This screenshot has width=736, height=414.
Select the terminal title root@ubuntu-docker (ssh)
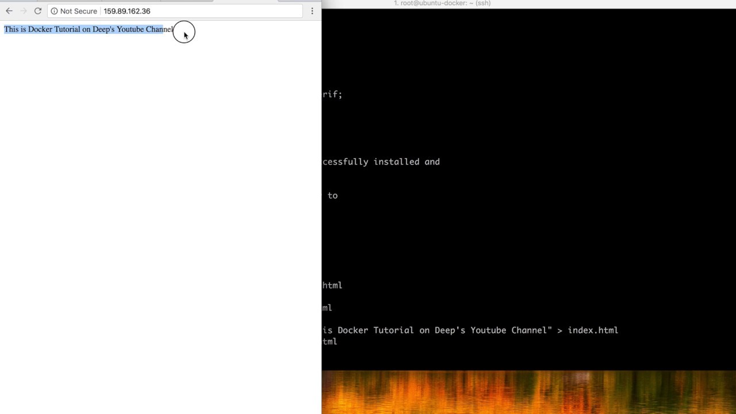442,3
